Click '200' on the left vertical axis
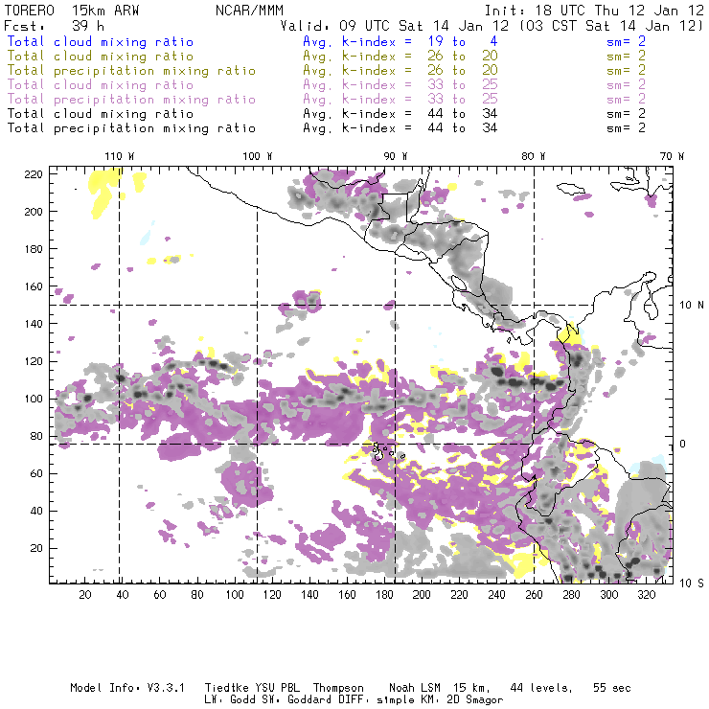This screenshot has height=709, width=709. pos(34,212)
